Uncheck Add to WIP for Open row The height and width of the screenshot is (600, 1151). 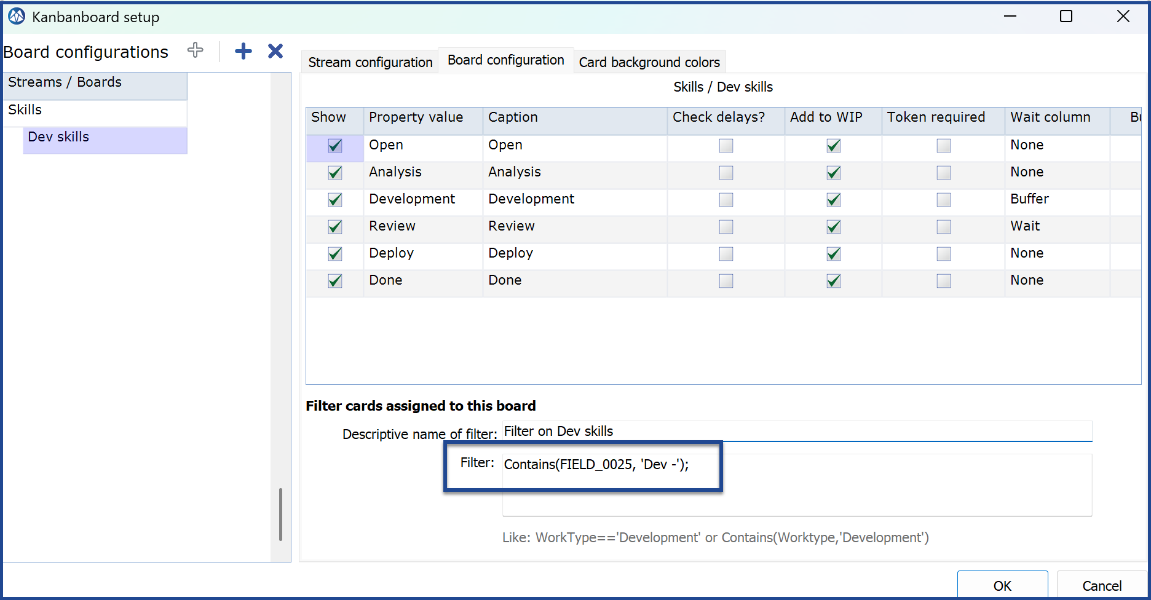click(x=834, y=146)
